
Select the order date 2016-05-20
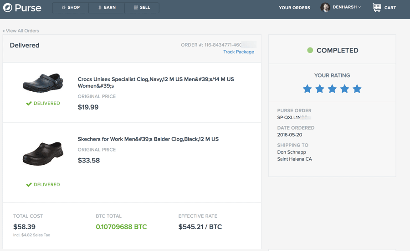[289, 135]
